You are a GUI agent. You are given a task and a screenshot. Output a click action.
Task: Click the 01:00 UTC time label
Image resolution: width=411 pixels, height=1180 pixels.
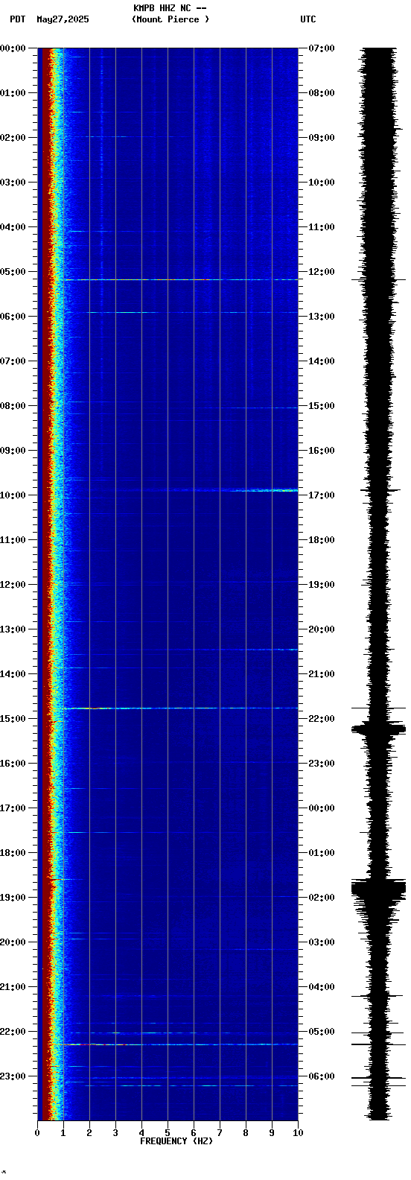click(321, 853)
